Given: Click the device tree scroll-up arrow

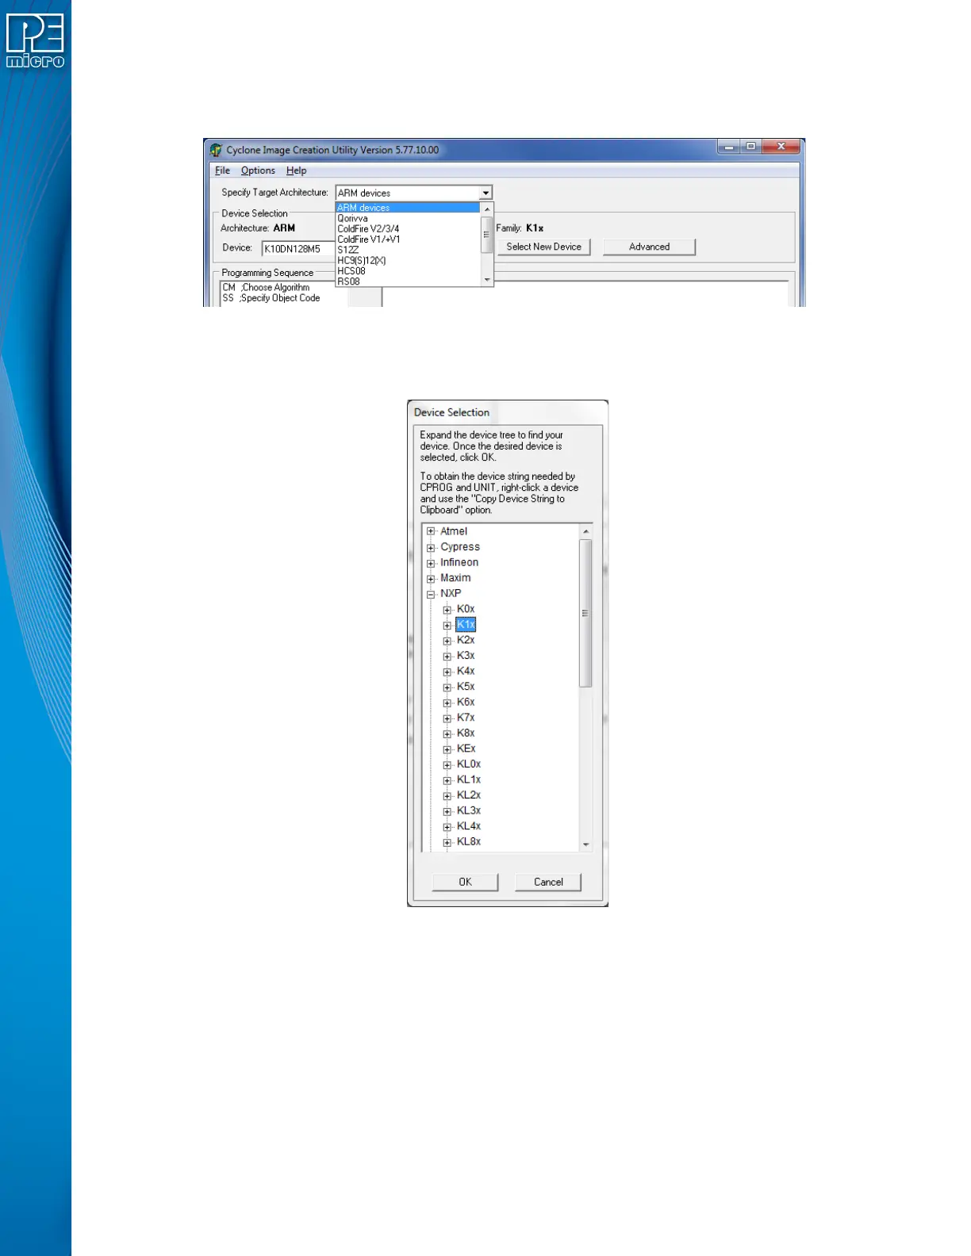Looking at the screenshot, I should (585, 531).
